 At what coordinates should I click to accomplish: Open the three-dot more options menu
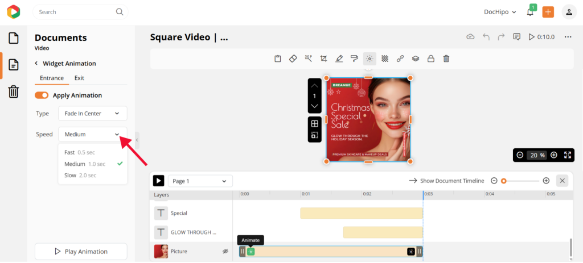[568, 37]
